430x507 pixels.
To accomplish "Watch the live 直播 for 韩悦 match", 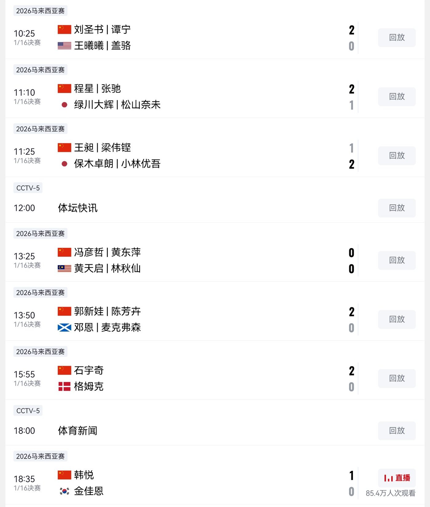I will pyautogui.click(x=397, y=478).
